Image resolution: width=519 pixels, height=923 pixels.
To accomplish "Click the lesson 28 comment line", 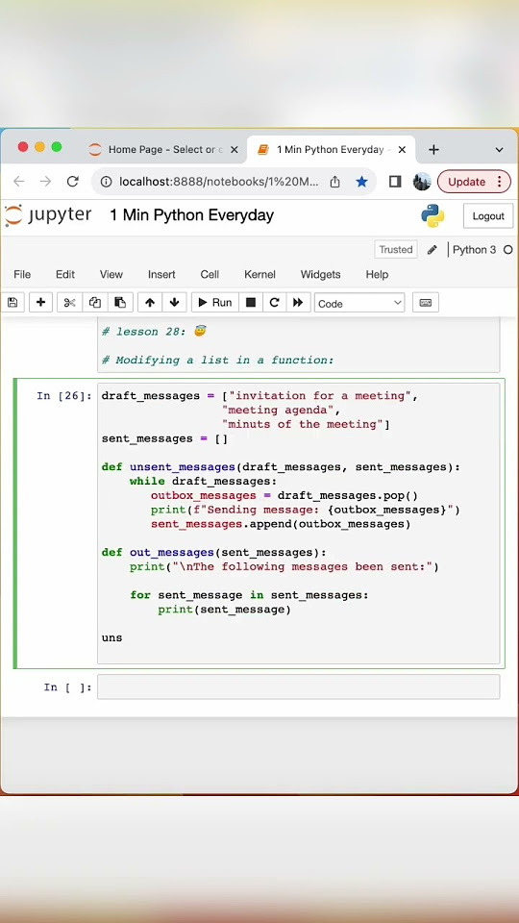I will click(154, 332).
